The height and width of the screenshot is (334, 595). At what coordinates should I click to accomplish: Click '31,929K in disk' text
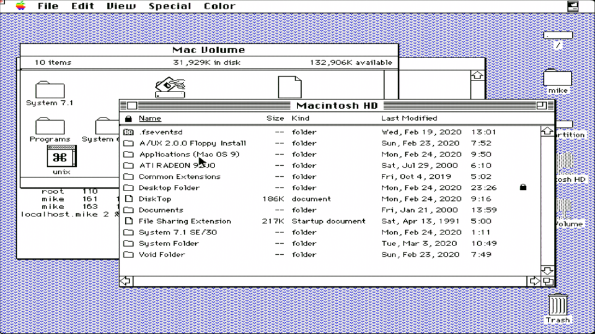pos(206,62)
